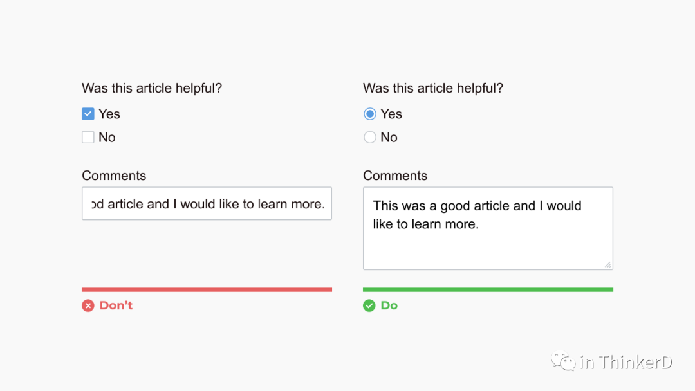Viewport: 695px width, 391px height.
Task: Uncheck the Yes checkbox
Action: tap(88, 114)
